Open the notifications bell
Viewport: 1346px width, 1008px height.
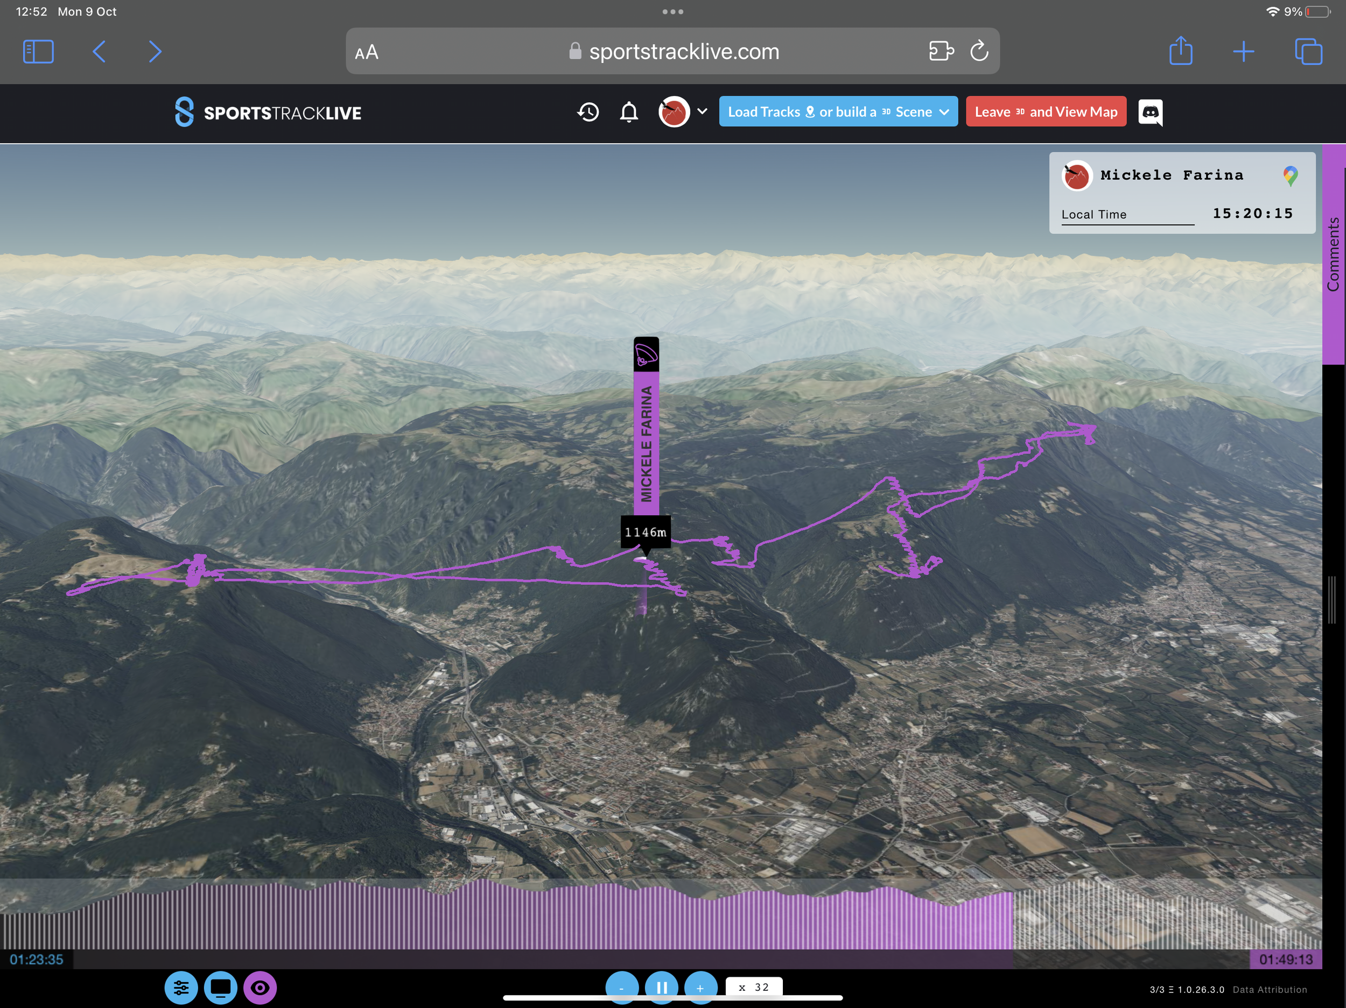(x=628, y=112)
